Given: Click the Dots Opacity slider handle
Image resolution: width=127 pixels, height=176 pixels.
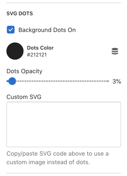Looking at the screenshot, I should (12, 81).
